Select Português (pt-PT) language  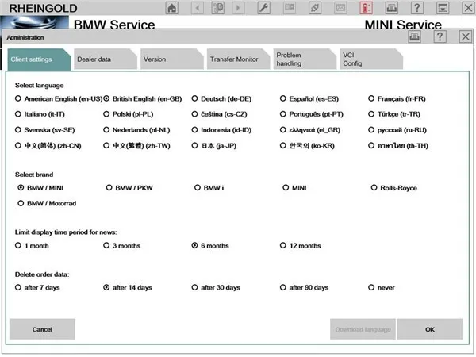point(312,114)
